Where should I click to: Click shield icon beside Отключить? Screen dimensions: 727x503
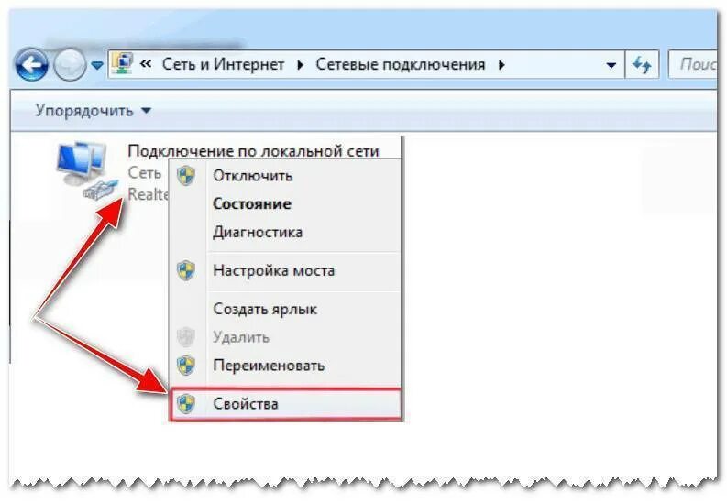(x=186, y=176)
